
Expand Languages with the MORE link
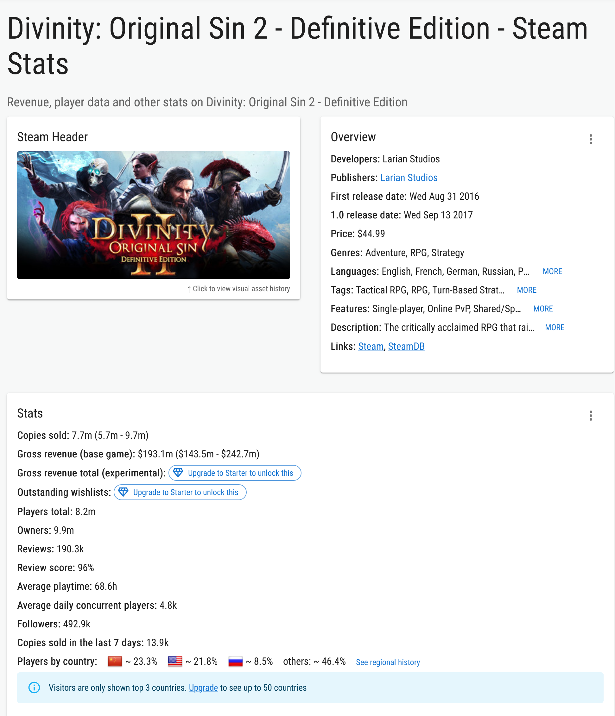[x=552, y=272]
